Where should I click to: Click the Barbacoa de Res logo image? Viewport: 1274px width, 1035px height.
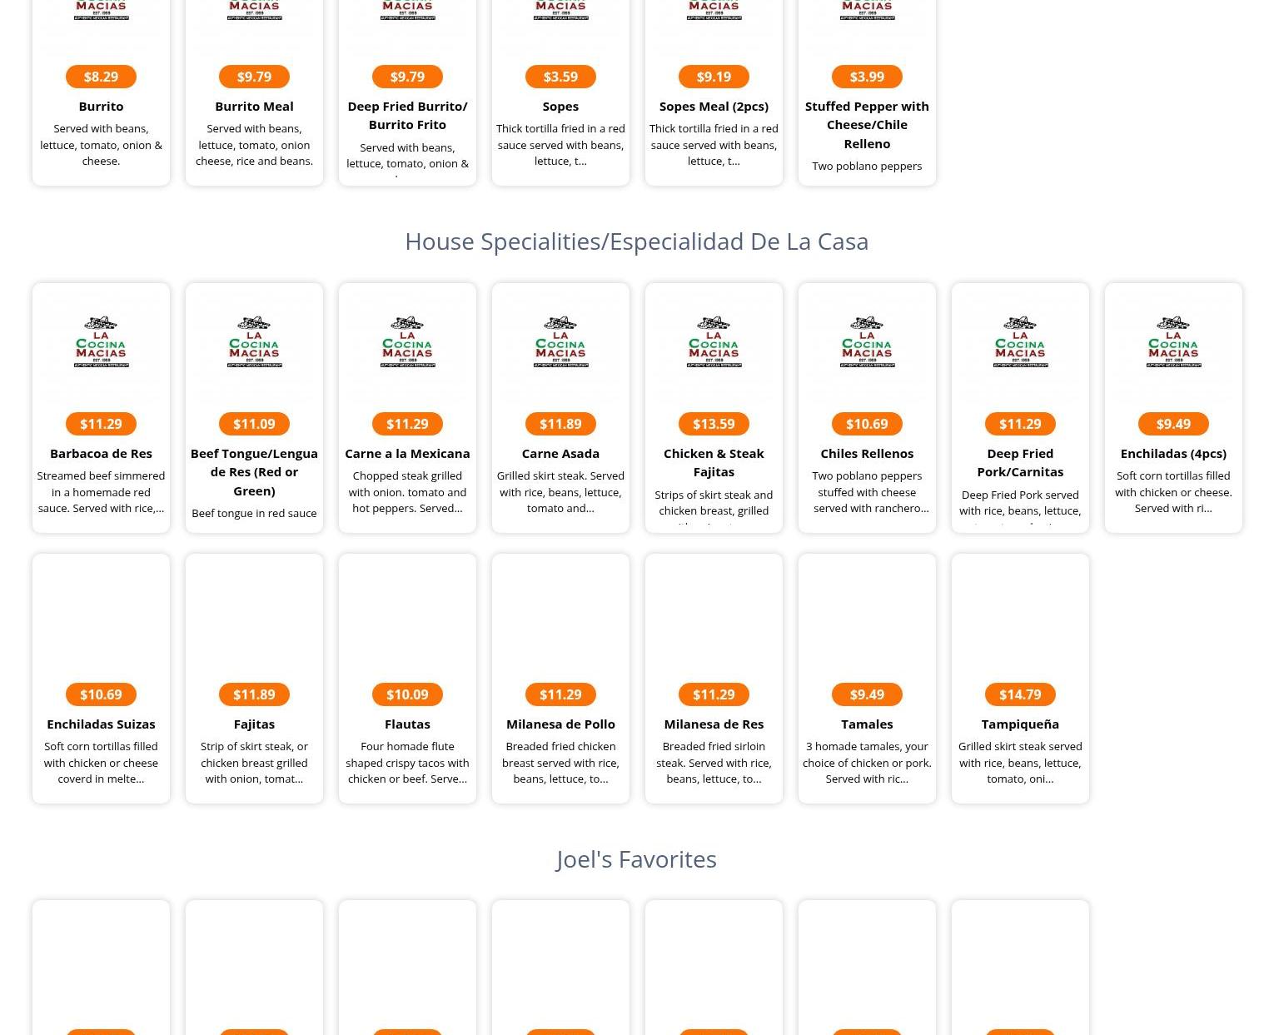tap(101, 342)
